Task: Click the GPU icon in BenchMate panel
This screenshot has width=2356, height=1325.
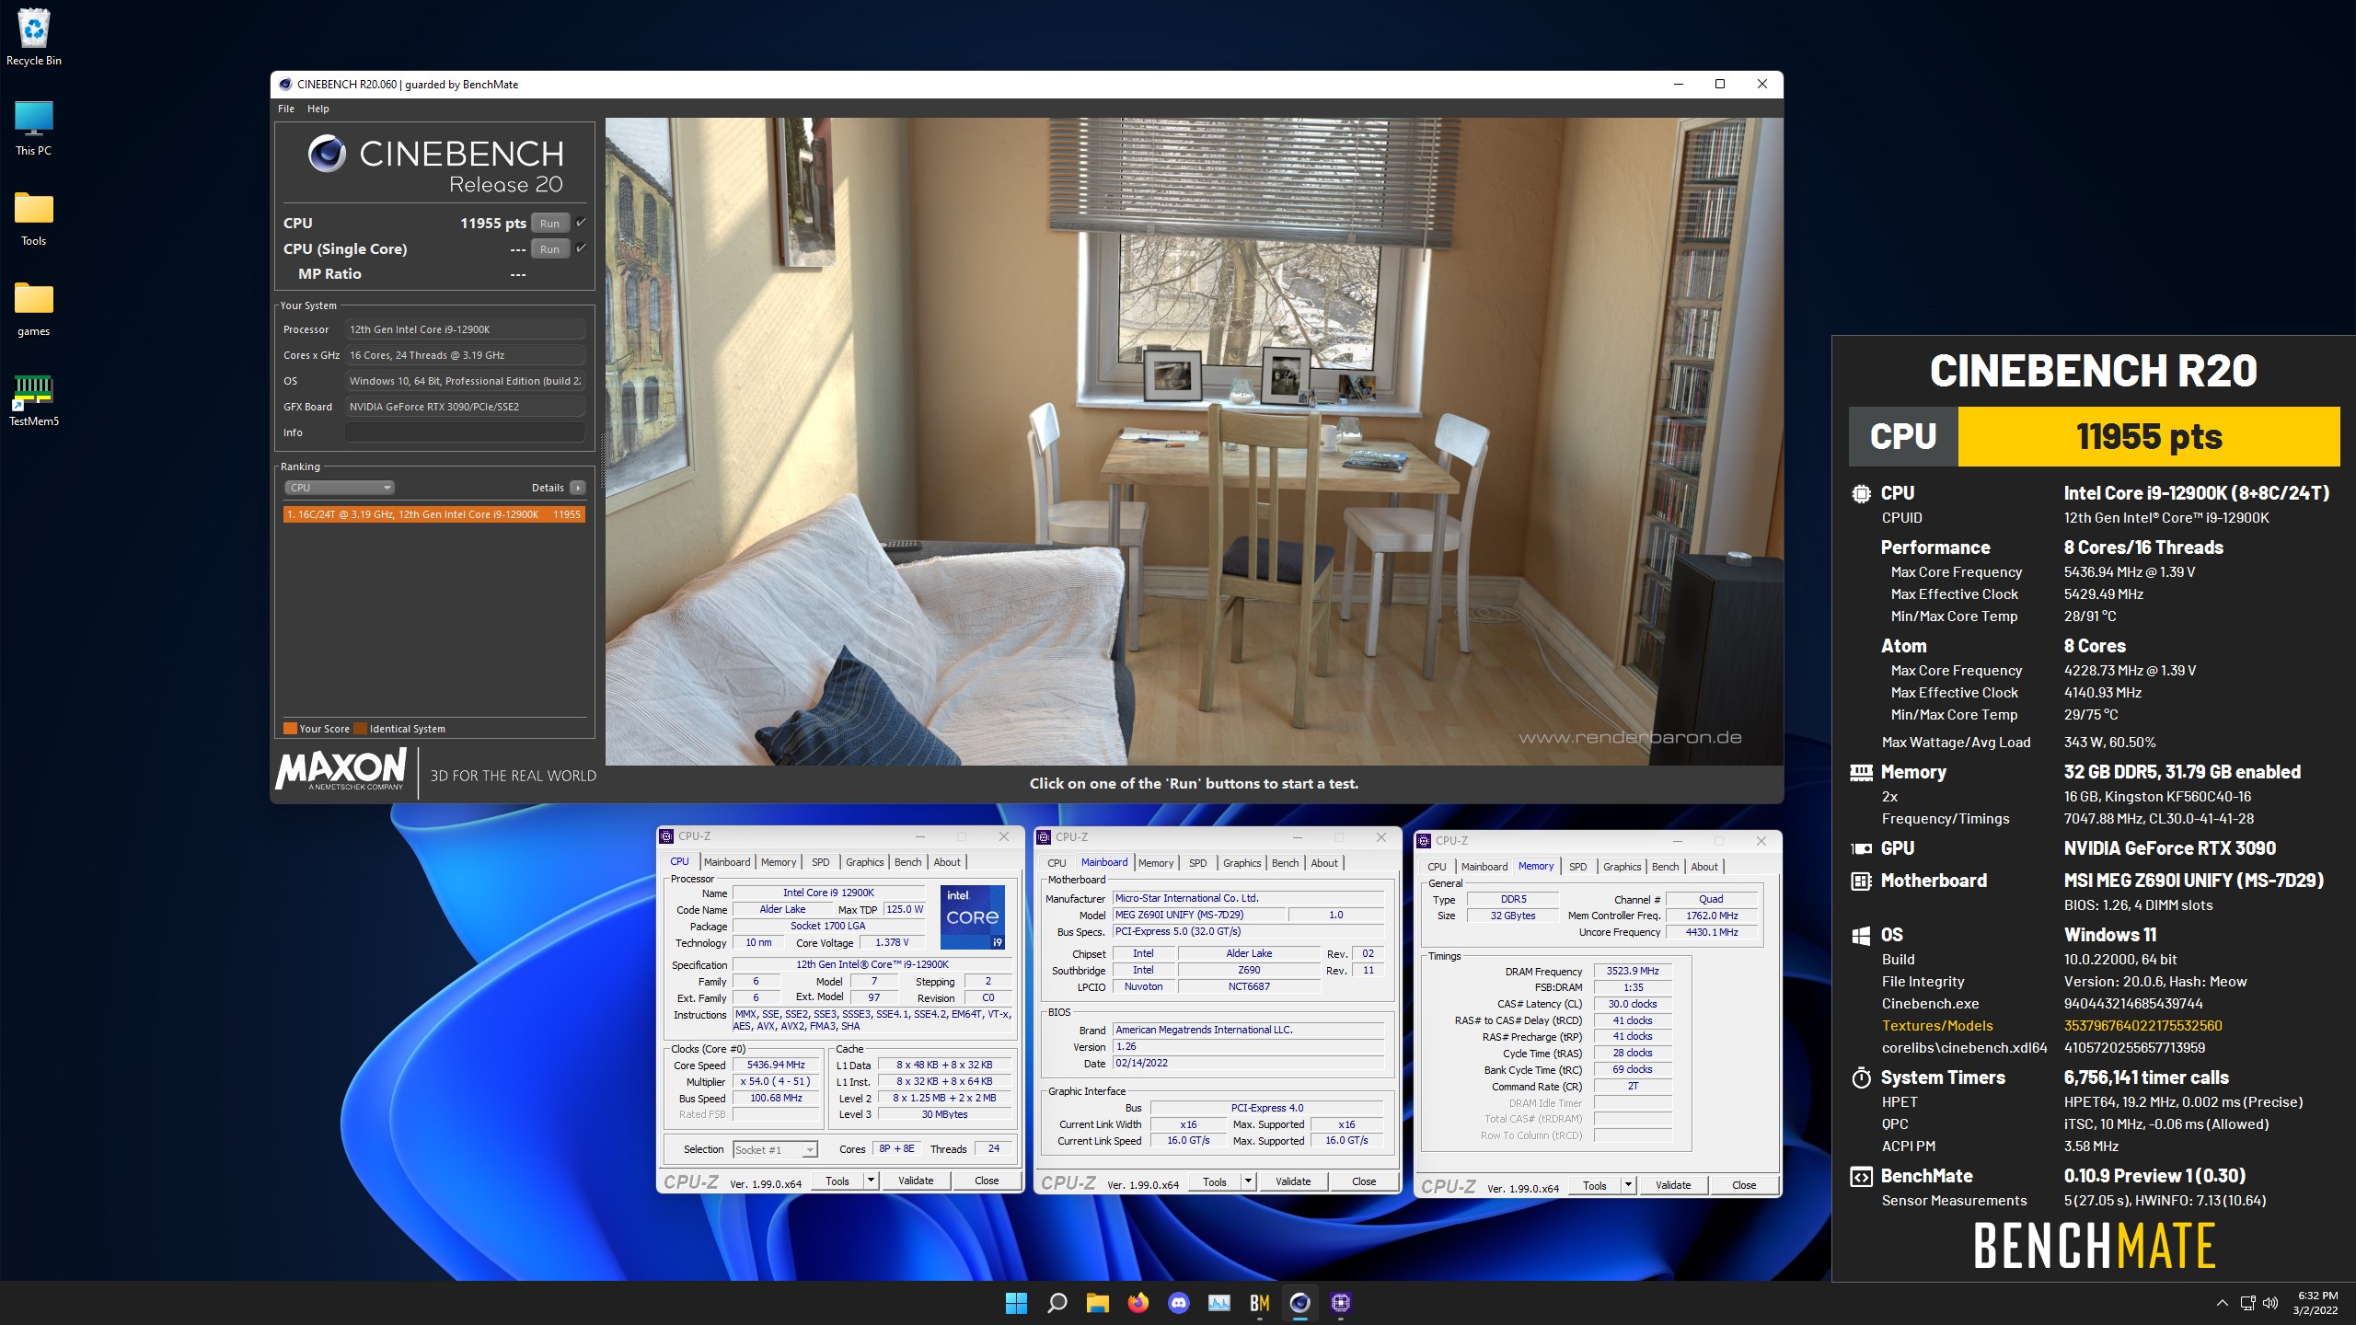Action: (1861, 849)
